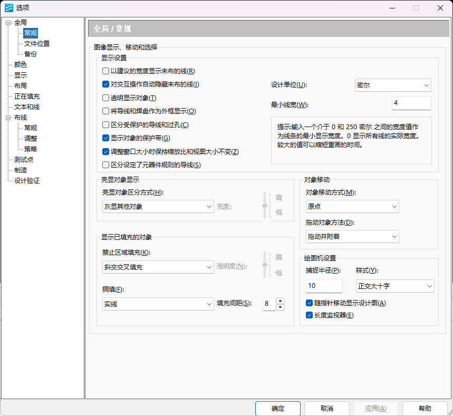The image size is (453, 416).
Task: Collapse the 全局 tree node
Action: click(8, 23)
